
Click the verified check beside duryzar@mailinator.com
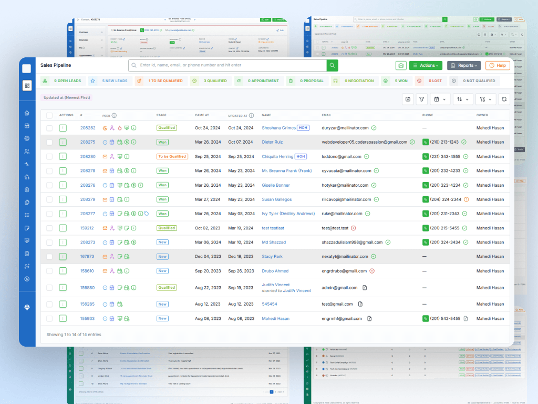click(x=374, y=128)
